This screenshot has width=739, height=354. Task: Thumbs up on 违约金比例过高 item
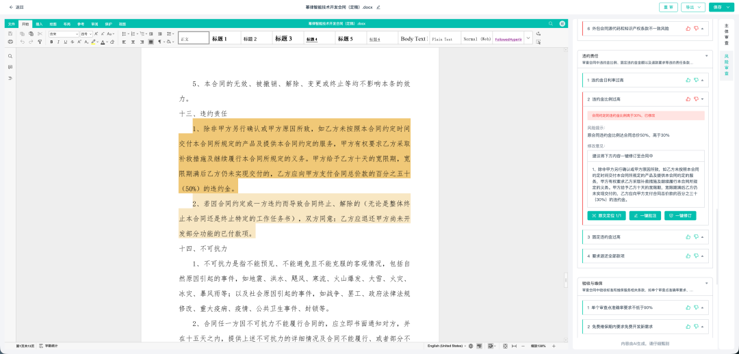tap(688, 99)
